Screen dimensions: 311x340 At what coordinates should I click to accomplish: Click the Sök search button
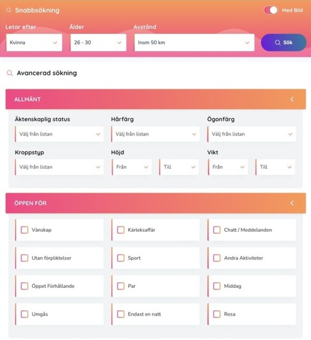point(284,43)
